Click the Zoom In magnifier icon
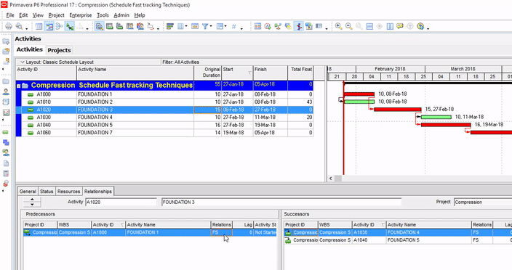 click(x=339, y=26)
